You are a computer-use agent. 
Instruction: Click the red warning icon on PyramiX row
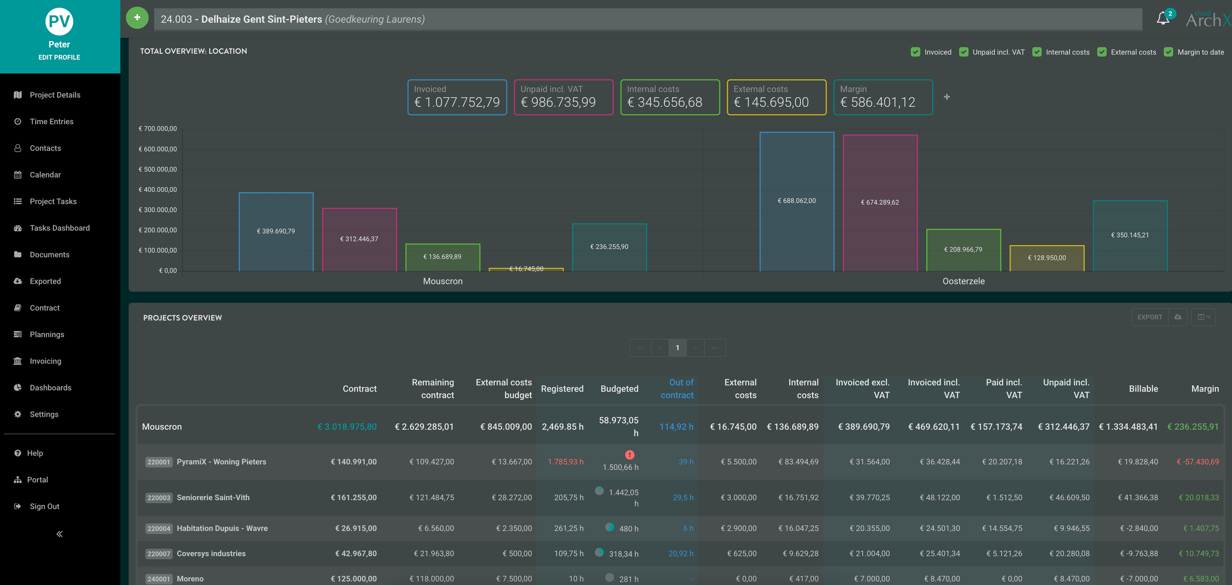(629, 455)
